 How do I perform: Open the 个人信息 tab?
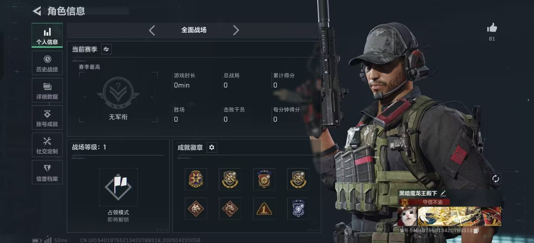coord(47,35)
